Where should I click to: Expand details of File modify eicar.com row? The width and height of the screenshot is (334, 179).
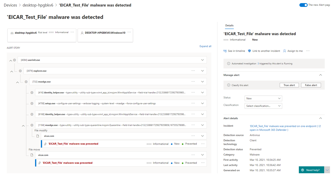coord(202,136)
